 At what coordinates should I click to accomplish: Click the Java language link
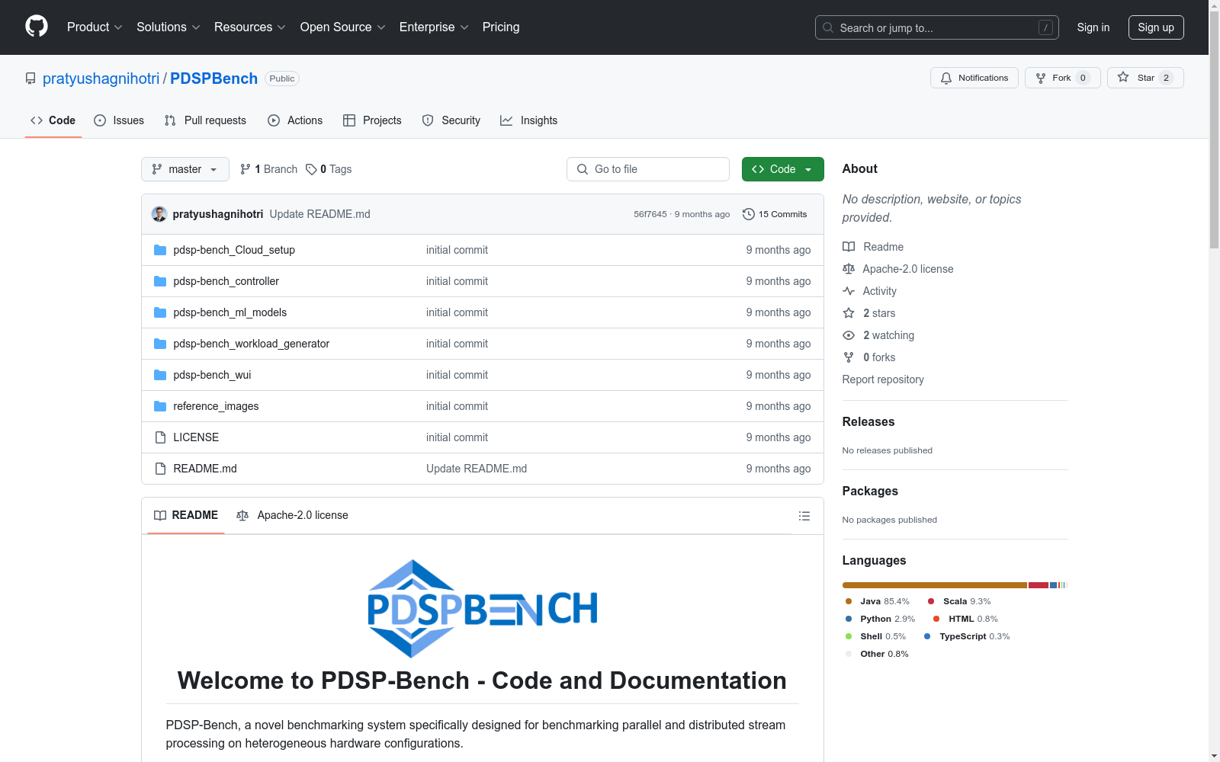click(877, 601)
